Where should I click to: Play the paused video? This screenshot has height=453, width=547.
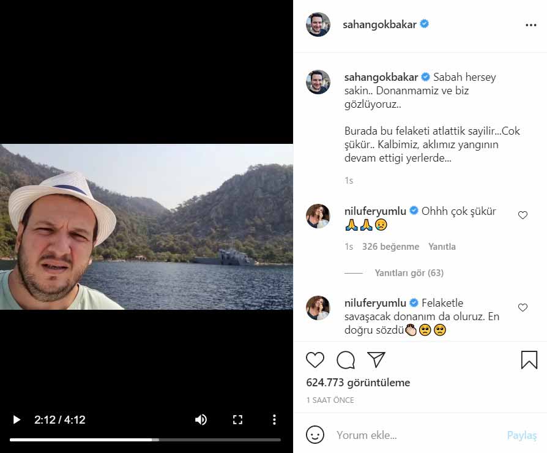point(17,420)
